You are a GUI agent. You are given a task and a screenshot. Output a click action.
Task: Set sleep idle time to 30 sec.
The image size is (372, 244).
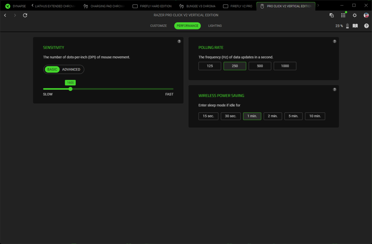point(230,116)
